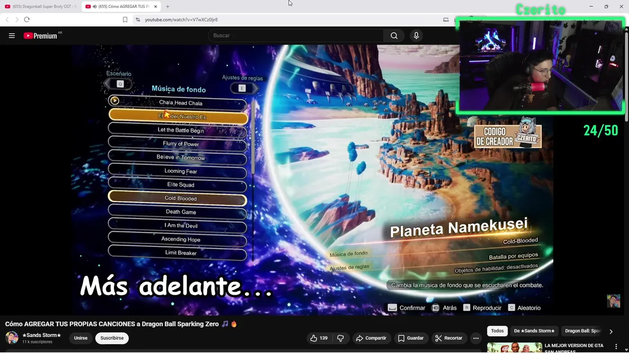Viewport: 629px width, 353px height.
Task: Create a clip with Recortar
Action: 449,338
